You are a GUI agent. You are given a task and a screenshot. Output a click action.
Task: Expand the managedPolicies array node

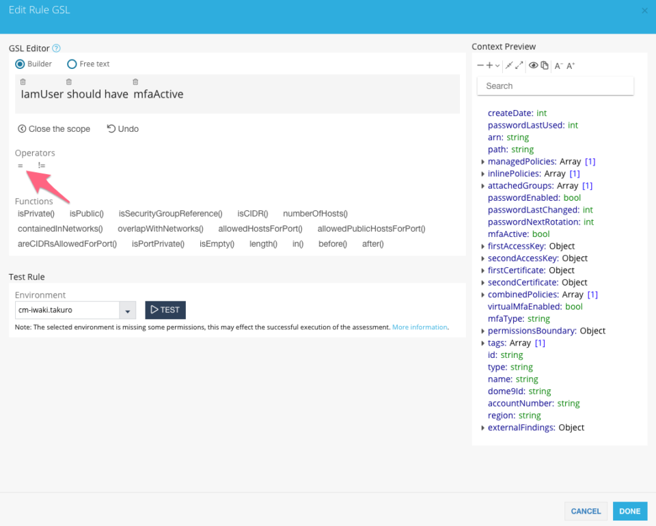point(483,162)
